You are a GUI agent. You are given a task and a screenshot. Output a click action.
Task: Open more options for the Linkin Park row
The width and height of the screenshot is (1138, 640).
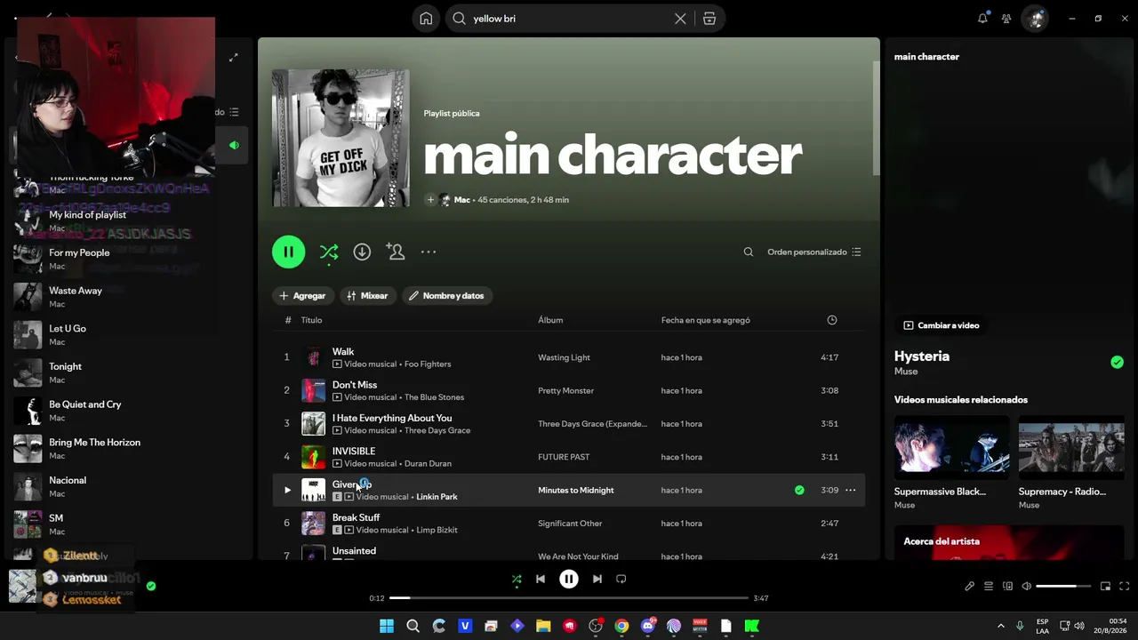(x=851, y=490)
